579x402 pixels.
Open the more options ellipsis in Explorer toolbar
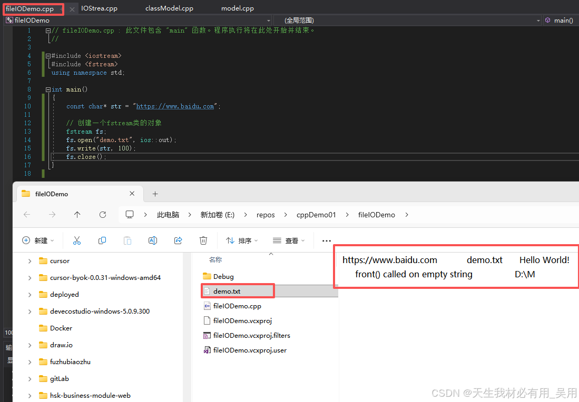[x=327, y=241]
